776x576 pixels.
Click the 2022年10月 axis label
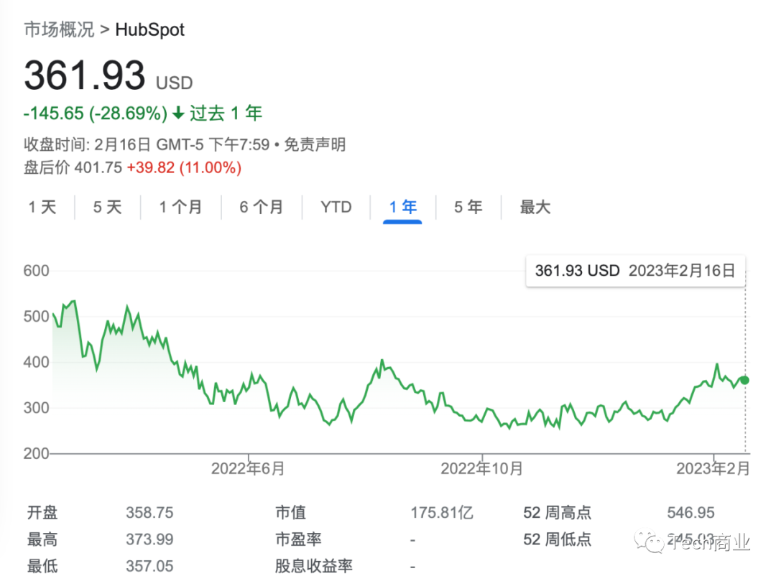[482, 468]
